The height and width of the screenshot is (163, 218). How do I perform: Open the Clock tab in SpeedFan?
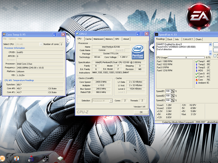point(169,39)
